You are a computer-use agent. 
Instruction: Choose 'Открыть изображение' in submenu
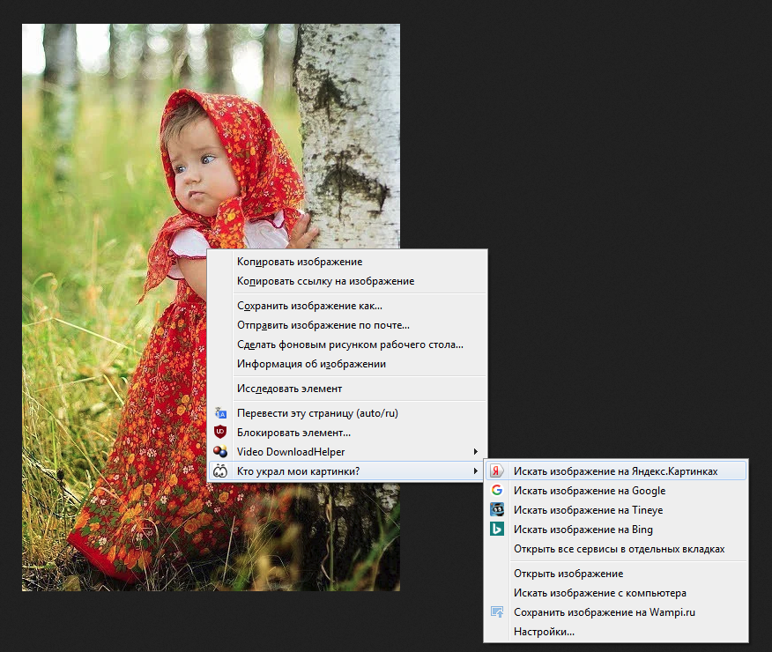coord(616,574)
